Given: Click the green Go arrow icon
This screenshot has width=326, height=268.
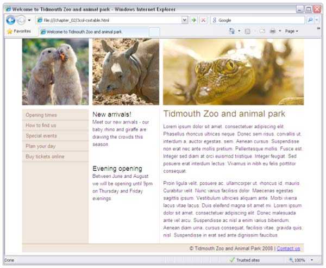Looking at the screenshot, I should (x=194, y=20).
